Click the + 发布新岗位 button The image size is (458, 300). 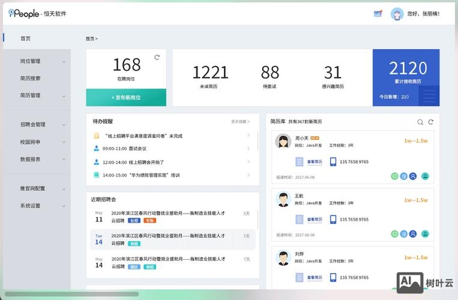[126, 97]
